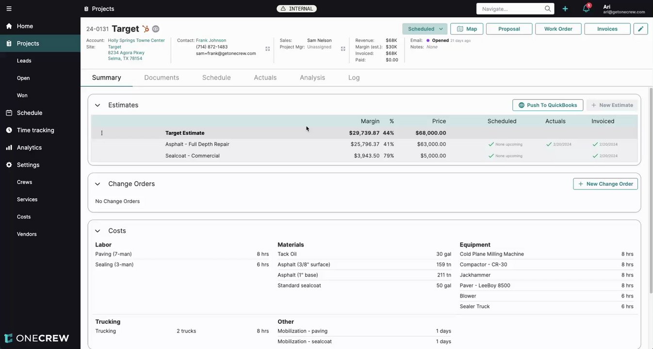Open the notifications bell
Viewport: 653px width, 349px height.
(586, 9)
